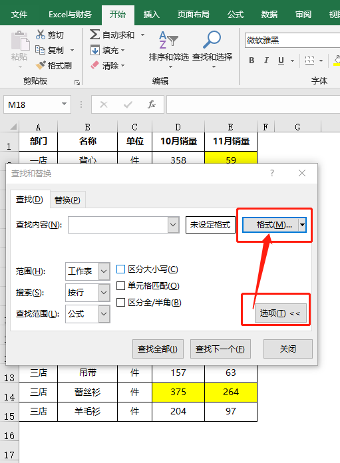Expand the Find what (查找内容) dropdown
Viewport: 340px width, 463px height.
click(x=173, y=225)
